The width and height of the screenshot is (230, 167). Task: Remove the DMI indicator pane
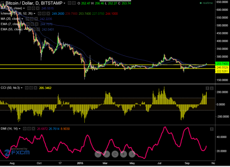coord(33,129)
